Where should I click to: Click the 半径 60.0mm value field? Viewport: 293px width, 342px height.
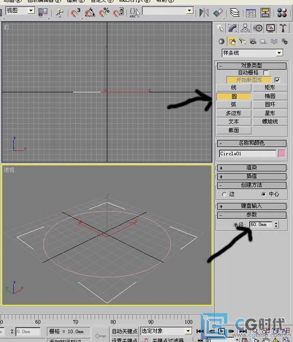pos(261,225)
